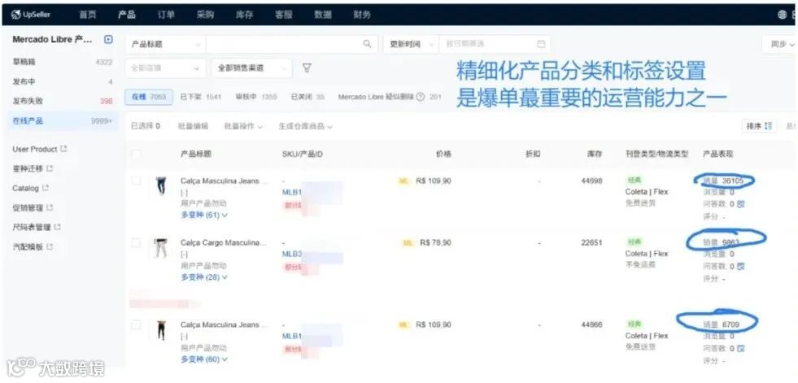Open blue jeans thumbnail of stock 44698 row
Viewport: 798px width, 383px height.
point(161,185)
